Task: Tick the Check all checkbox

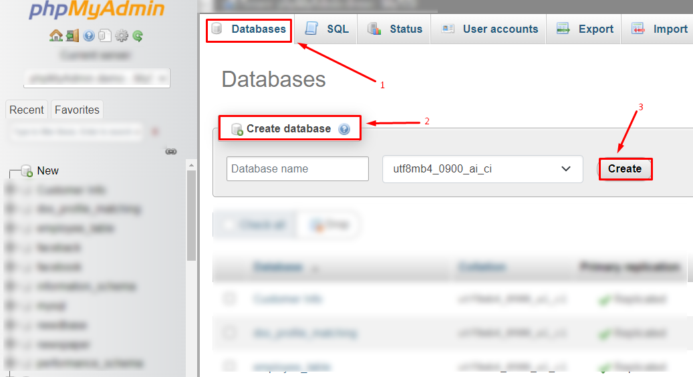Action: pyautogui.click(x=228, y=225)
